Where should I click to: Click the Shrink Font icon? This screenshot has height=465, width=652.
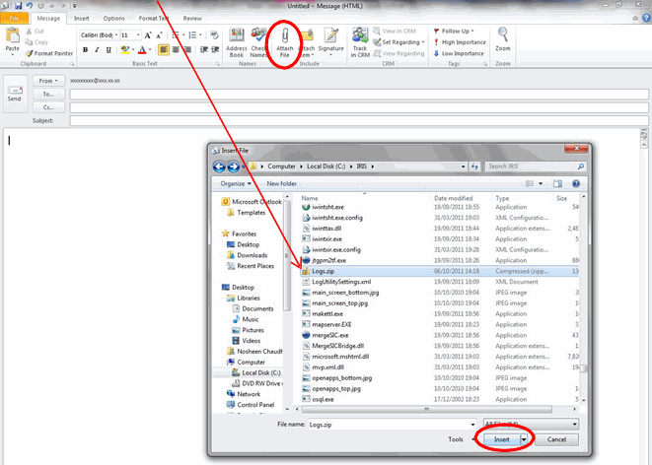159,35
